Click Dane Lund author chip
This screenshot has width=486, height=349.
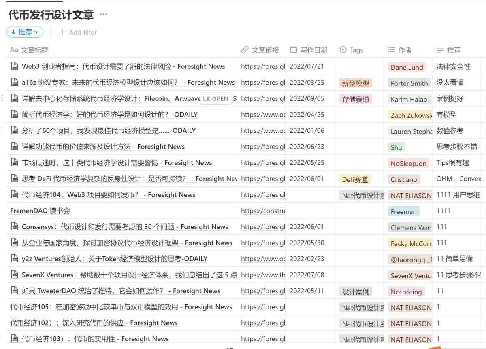pos(407,67)
